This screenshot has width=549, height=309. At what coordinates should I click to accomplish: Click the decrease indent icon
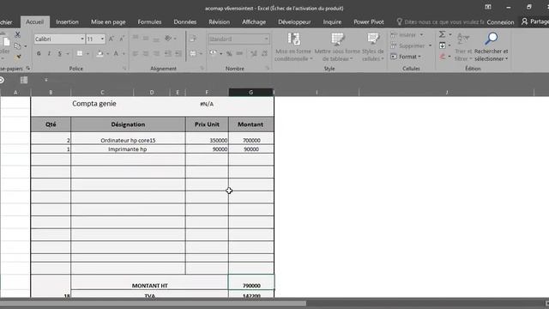click(168, 53)
